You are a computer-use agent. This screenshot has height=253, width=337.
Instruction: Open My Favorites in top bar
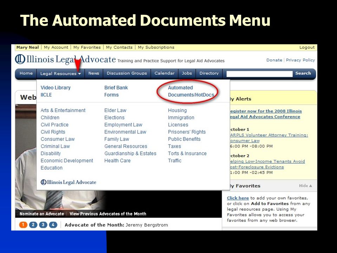point(87,47)
